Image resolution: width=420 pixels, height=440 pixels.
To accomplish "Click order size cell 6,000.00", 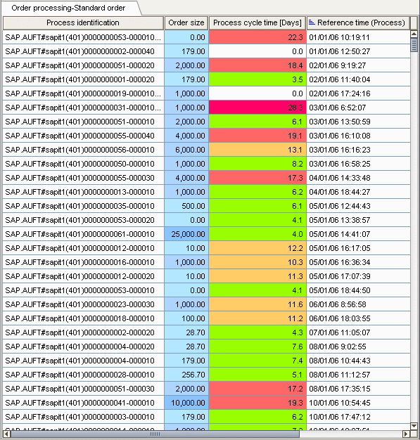I will click(186, 150).
